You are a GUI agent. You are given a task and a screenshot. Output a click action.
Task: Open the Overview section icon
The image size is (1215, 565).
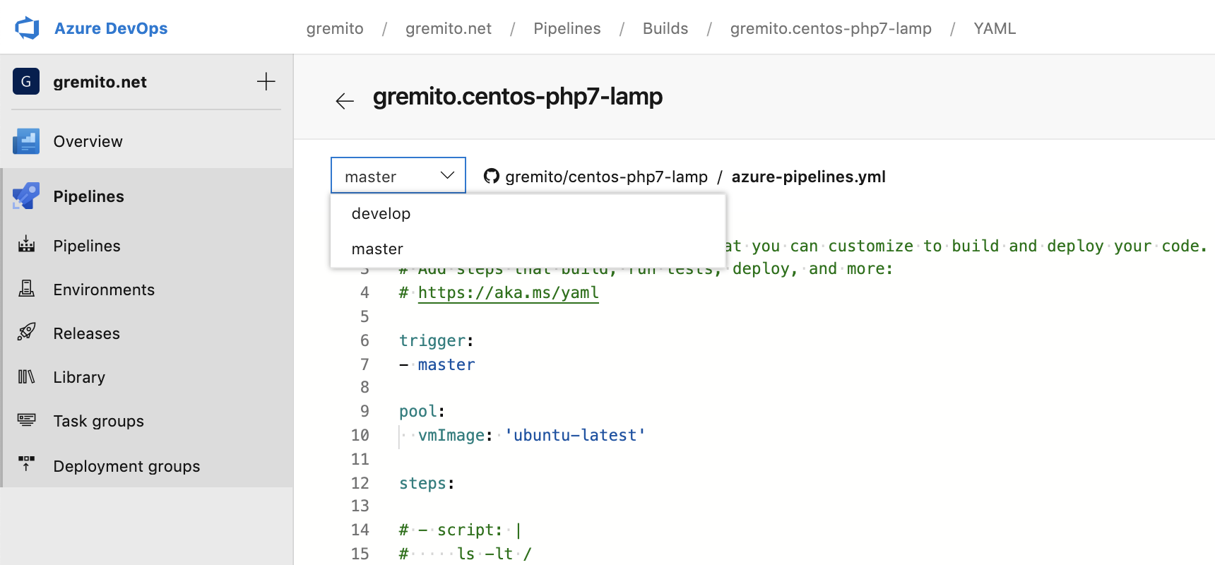point(26,141)
